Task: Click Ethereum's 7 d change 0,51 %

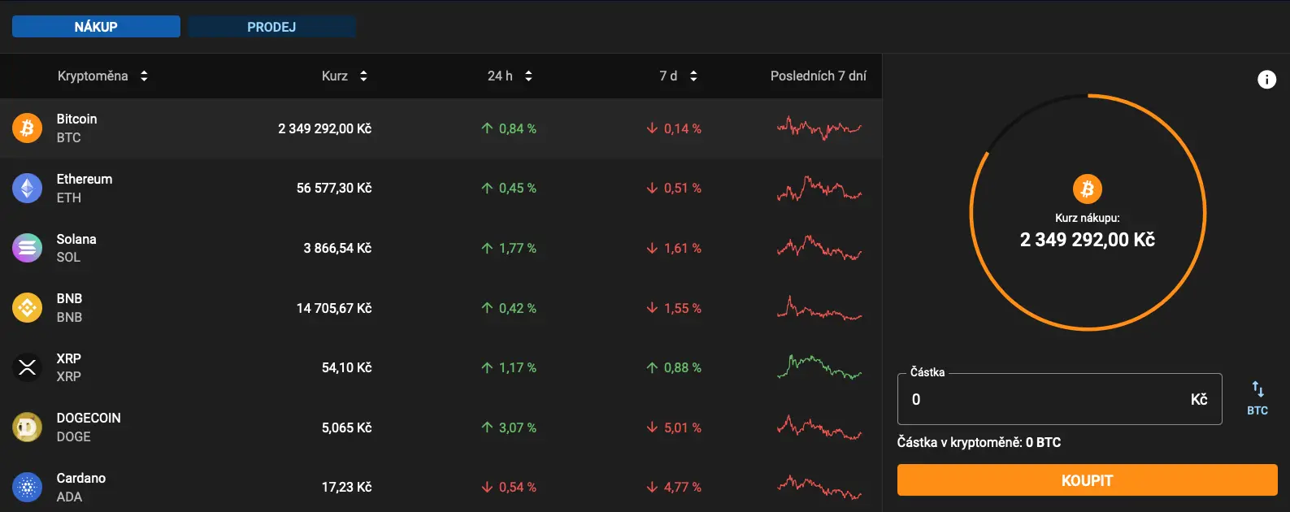Action: pyautogui.click(x=674, y=189)
